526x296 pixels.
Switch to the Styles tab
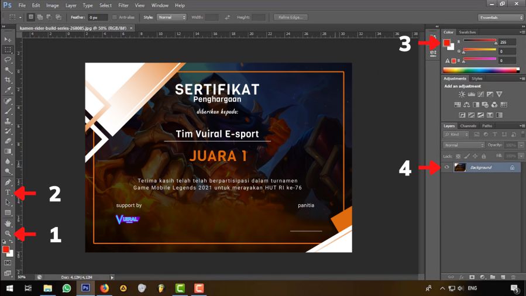(477, 78)
